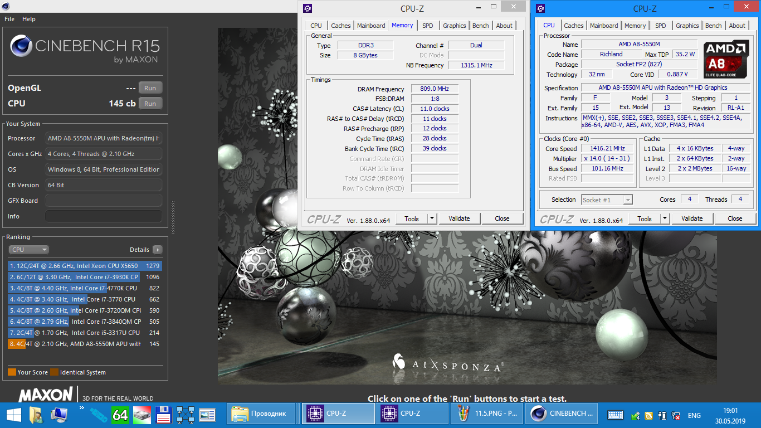Click the Processor field in Your System

[104, 138]
